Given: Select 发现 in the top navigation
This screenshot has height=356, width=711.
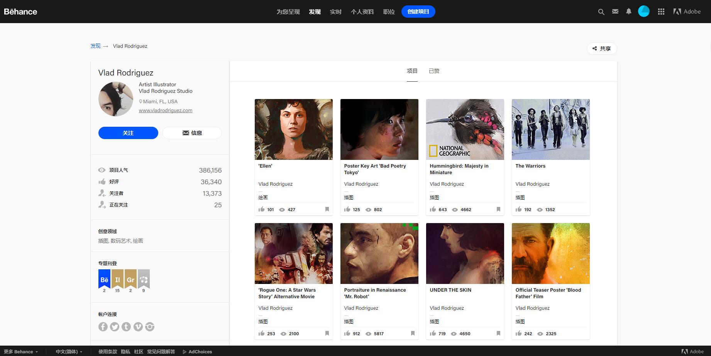Looking at the screenshot, I should [x=315, y=12].
